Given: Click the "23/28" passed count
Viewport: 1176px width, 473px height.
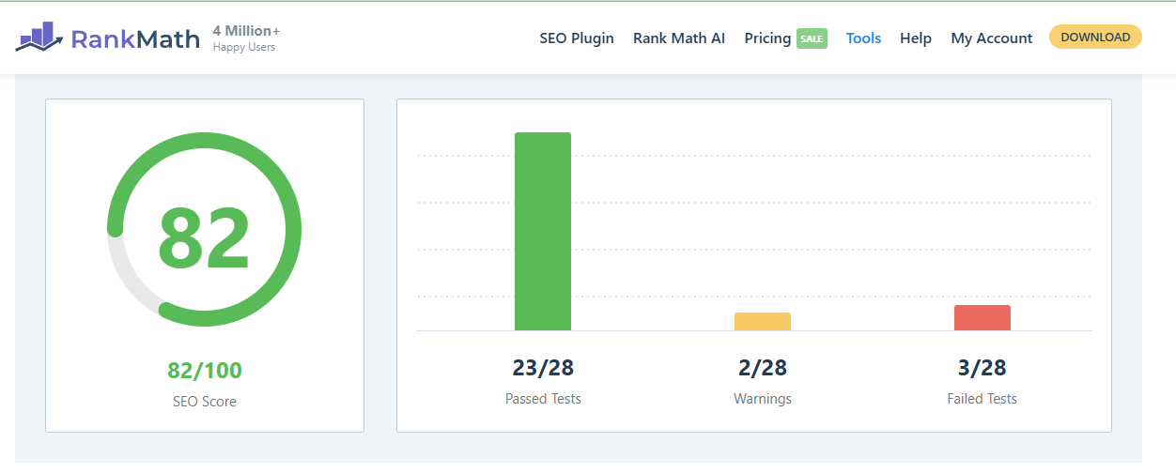Looking at the screenshot, I should click(543, 367).
